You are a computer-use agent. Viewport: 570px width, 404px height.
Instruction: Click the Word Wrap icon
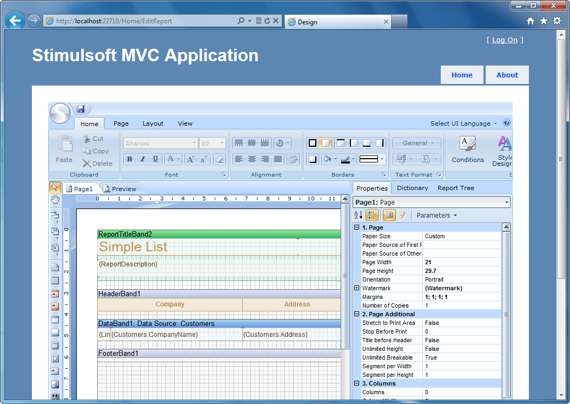[293, 159]
